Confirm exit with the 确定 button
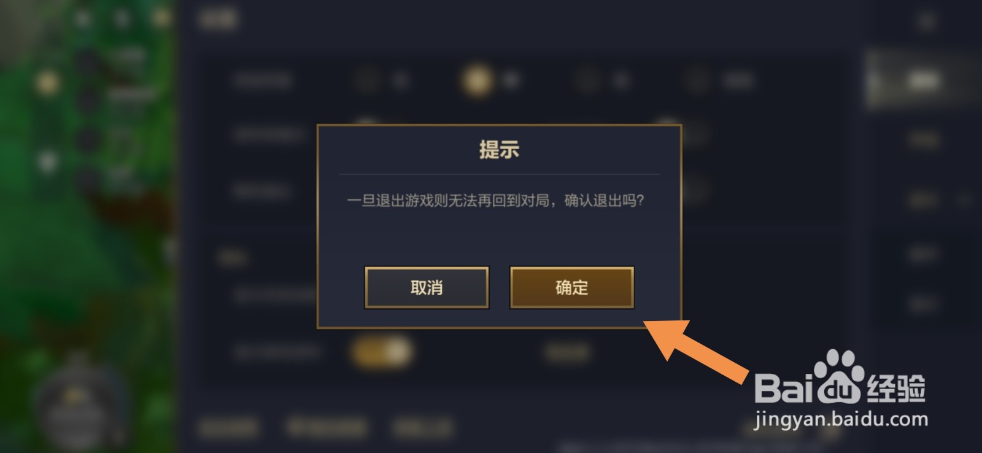Screen dimensions: 982x453 (x=571, y=287)
